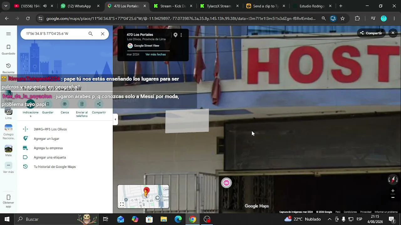Bookmark this page with star icon

point(342,18)
